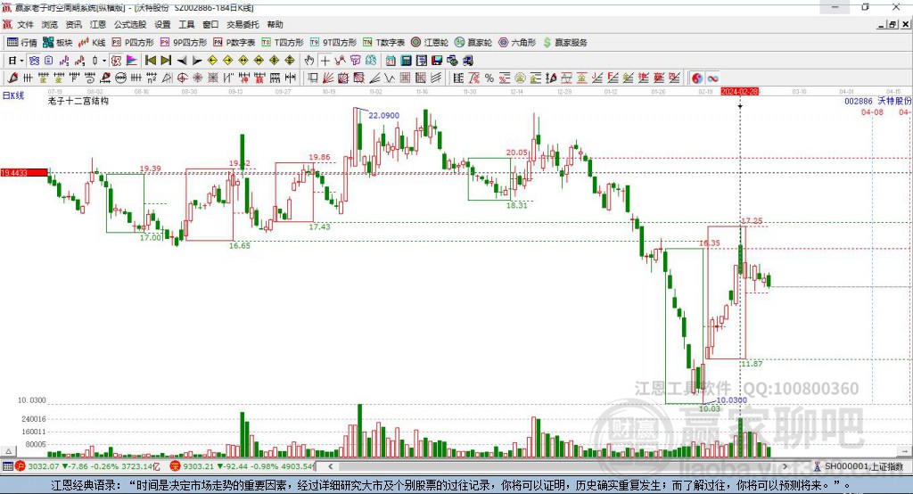
Task: Click the 22.0900 high price label
Action: click(383, 115)
